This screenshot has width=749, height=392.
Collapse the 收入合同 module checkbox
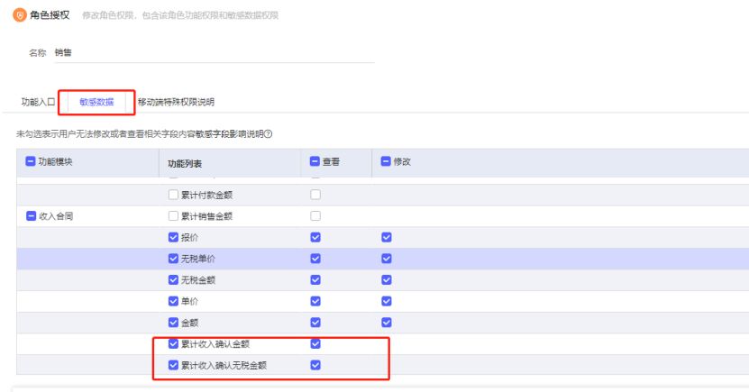click(31, 216)
